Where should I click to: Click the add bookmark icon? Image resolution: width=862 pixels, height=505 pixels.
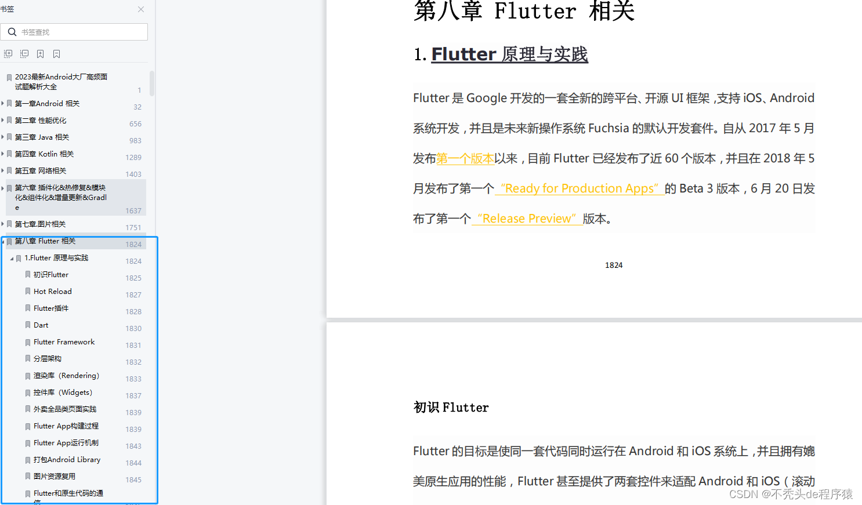(41, 54)
